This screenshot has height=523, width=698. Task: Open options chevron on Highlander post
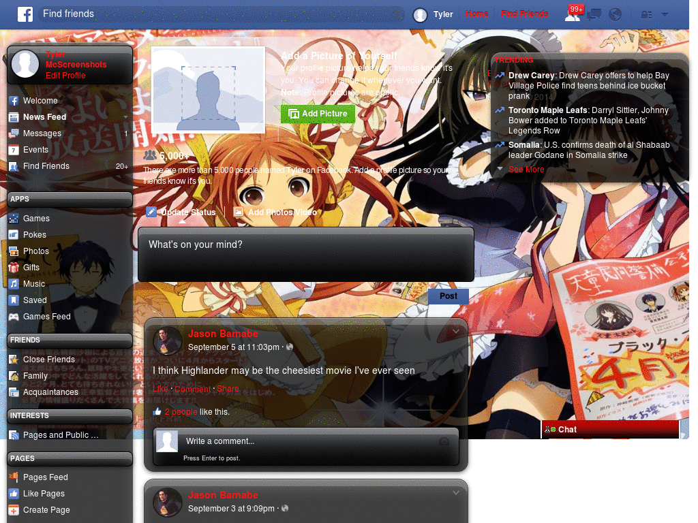tap(456, 332)
